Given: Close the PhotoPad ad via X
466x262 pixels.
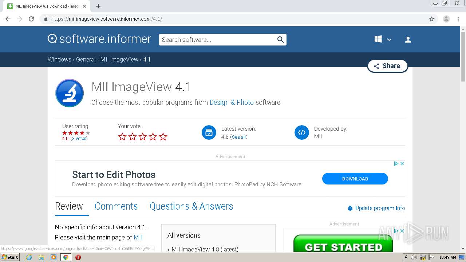Looking at the screenshot, I should 402,164.
